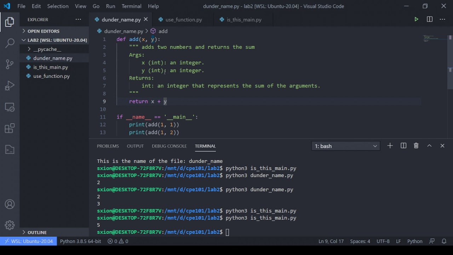The image size is (453, 255).
Task: Click Ln 9, Col 17 go to line
Action: 331,241
